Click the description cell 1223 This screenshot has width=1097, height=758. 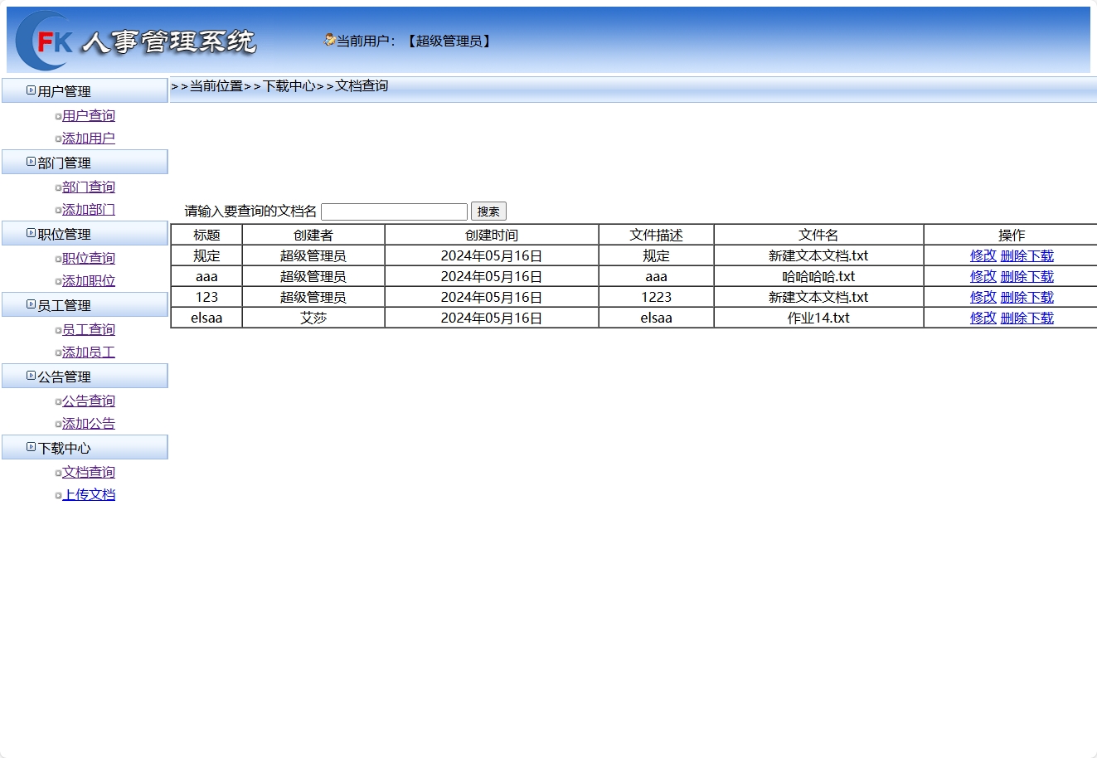coord(656,298)
